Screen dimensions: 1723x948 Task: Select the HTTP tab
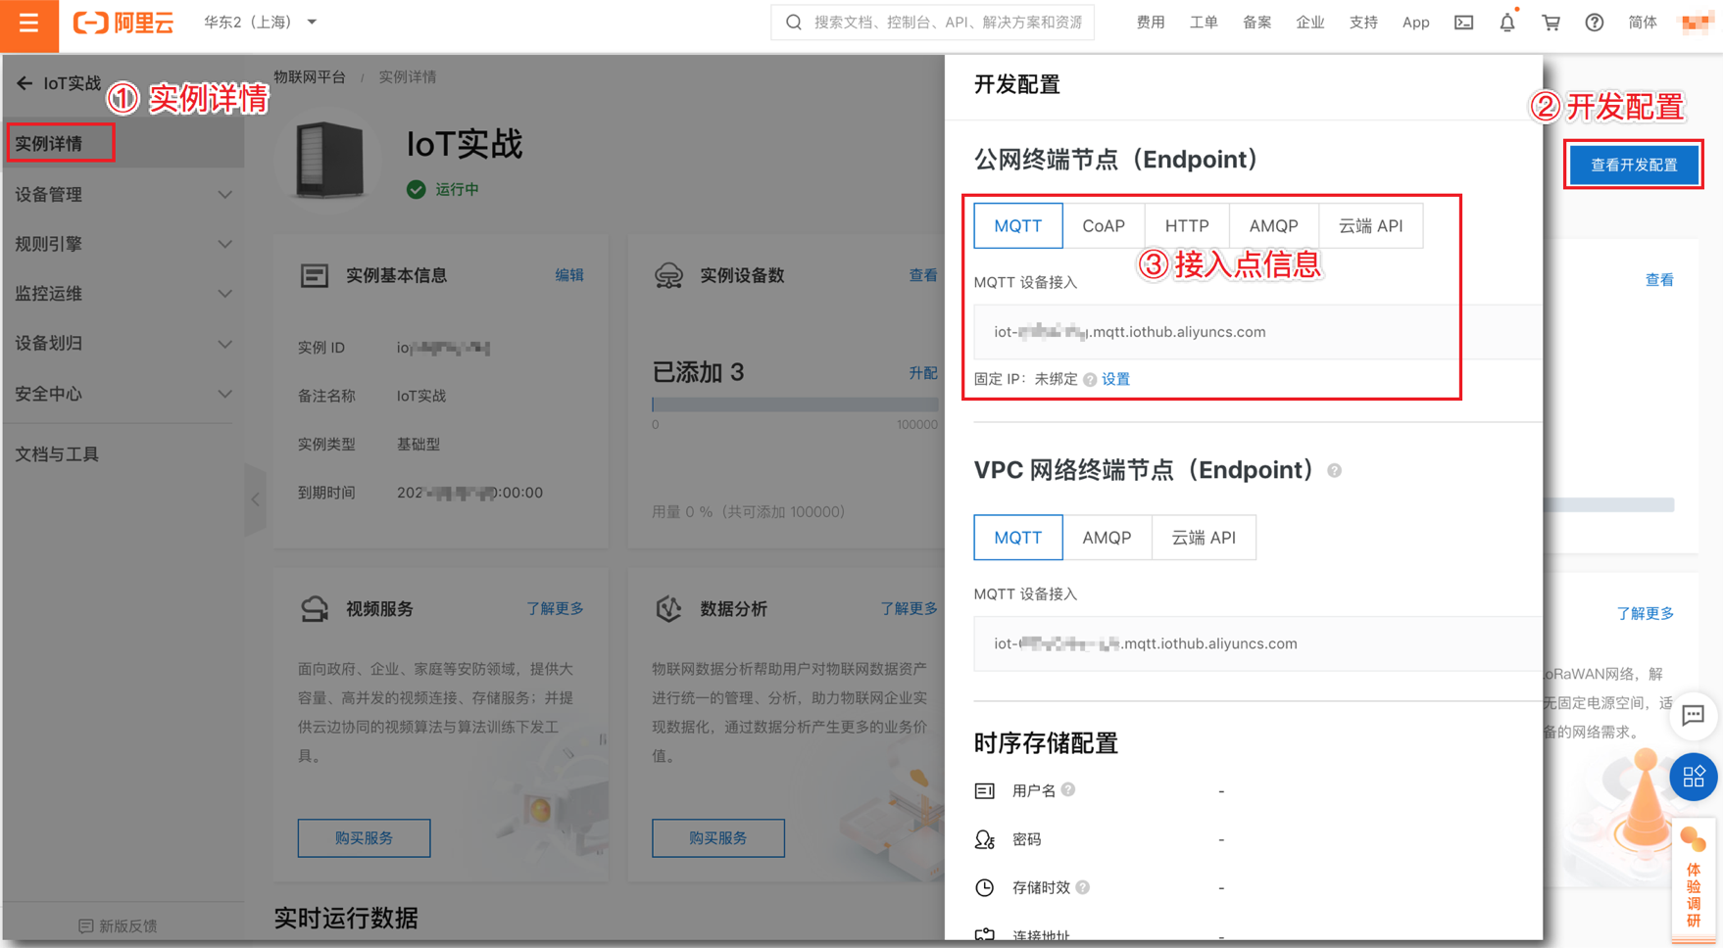tap(1187, 226)
